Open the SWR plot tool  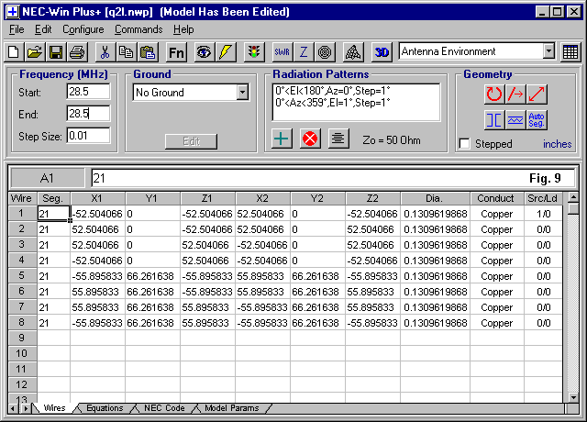coord(283,52)
